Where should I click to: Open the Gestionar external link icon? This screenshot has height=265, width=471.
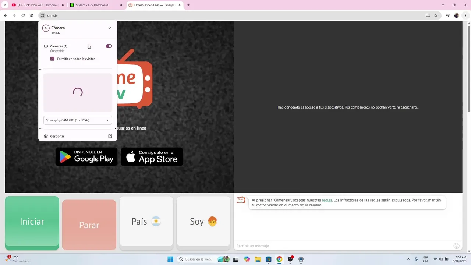(x=110, y=136)
